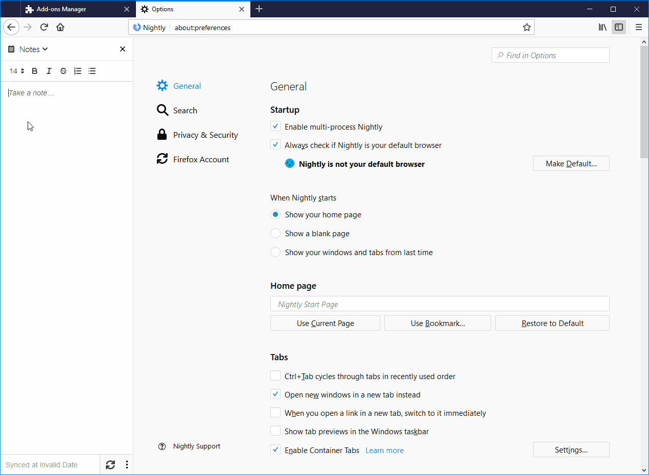Apply strikethrough formatting in Notes
This screenshot has height=475, width=649.
click(x=63, y=71)
